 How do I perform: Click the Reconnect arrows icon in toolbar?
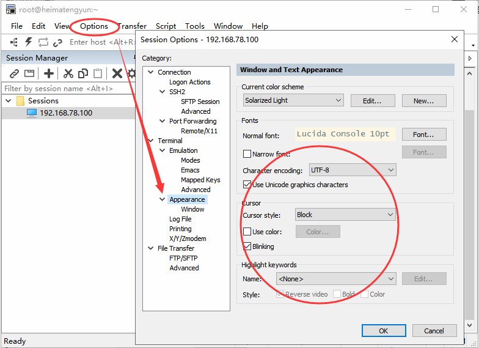pos(43,42)
